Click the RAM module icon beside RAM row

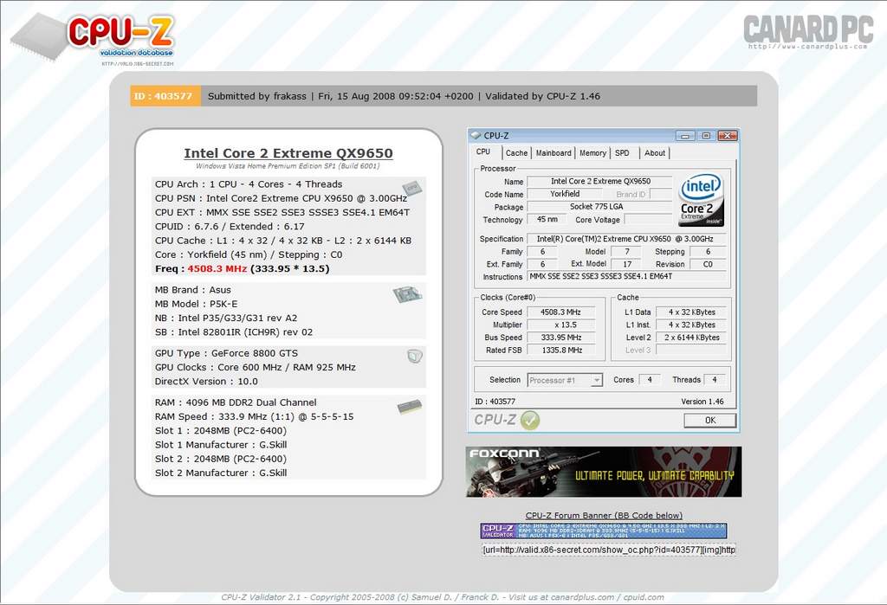[x=410, y=407]
